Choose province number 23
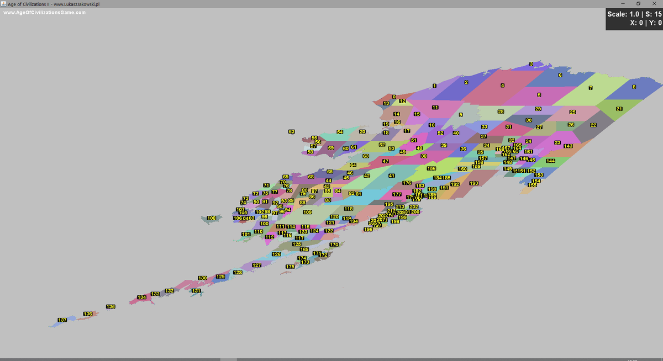Viewport: 663px width, 361px height. point(557,143)
